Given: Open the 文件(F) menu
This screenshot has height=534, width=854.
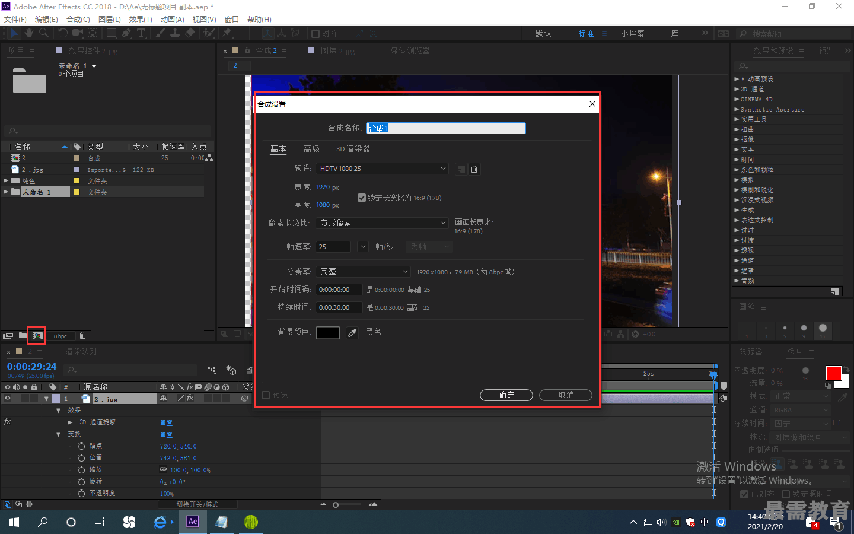Looking at the screenshot, I should (15, 19).
